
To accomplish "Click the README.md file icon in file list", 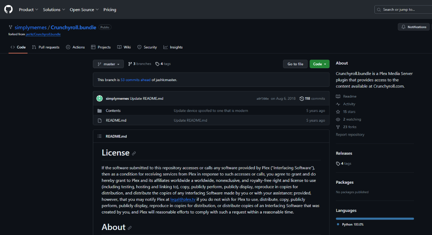I will [x=99, y=120].
